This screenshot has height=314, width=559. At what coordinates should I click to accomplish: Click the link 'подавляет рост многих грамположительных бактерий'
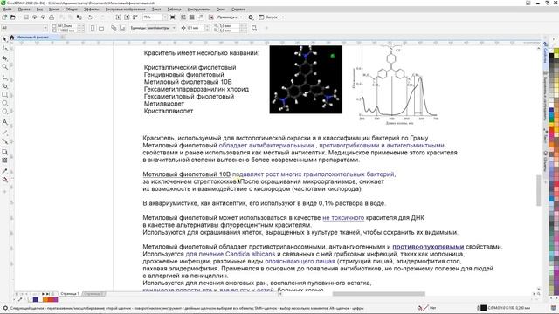click(x=314, y=174)
